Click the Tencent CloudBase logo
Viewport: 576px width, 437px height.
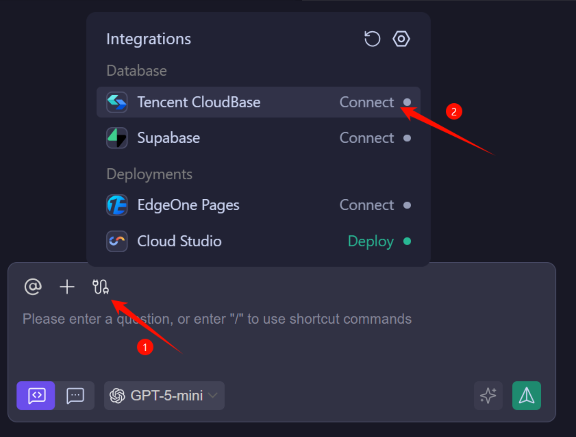[x=117, y=102]
